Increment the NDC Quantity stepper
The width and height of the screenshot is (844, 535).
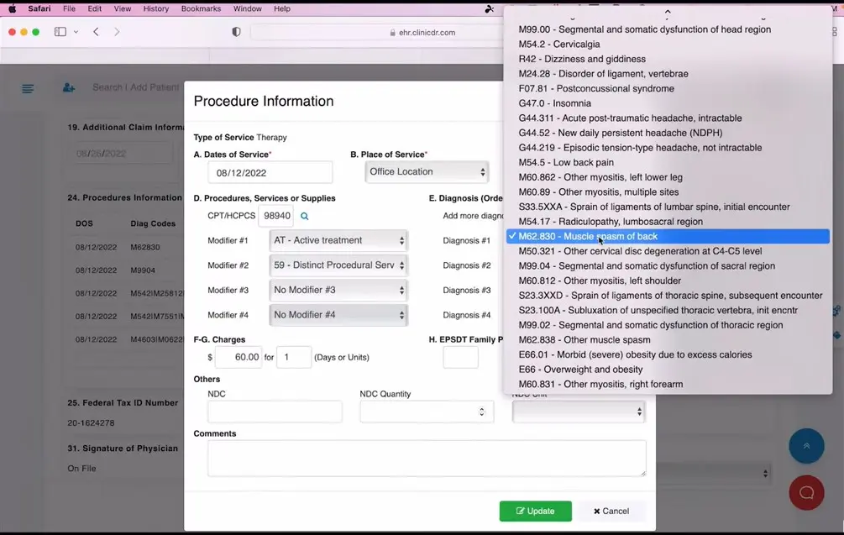pyautogui.click(x=484, y=407)
